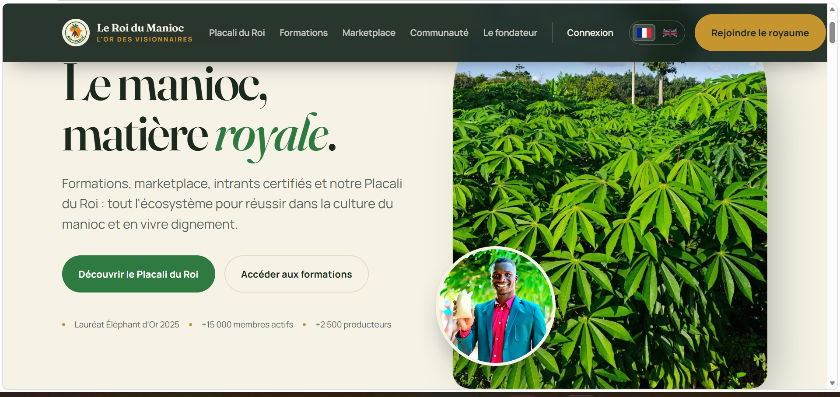Open the Marketplace section

coord(369,33)
